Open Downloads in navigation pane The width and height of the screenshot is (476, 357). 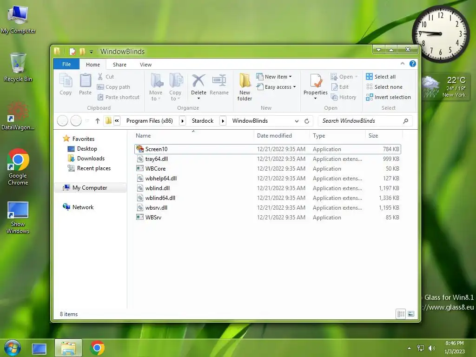(x=91, y=159)
